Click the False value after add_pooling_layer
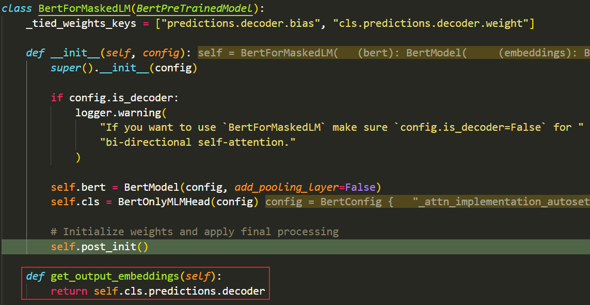 (x=360, y=187)
